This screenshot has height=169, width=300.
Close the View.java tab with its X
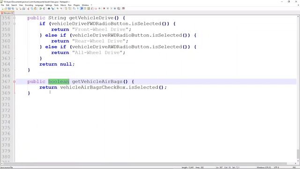pos(12,13)
